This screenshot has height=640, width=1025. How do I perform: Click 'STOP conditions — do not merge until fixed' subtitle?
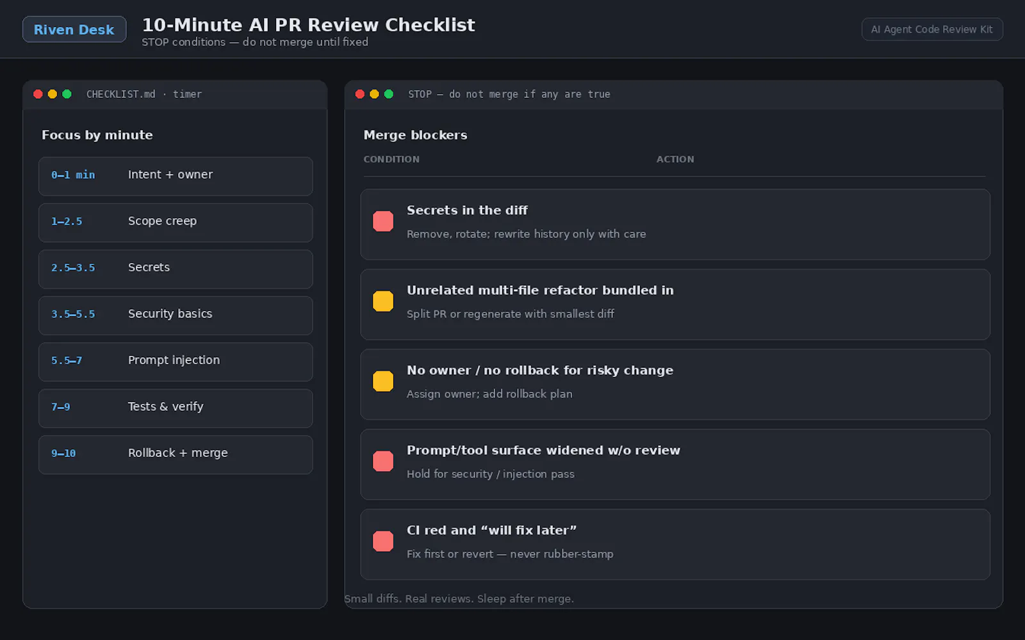[x=255, y=42]
